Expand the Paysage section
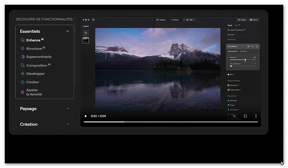 click(x=45, y=108)
